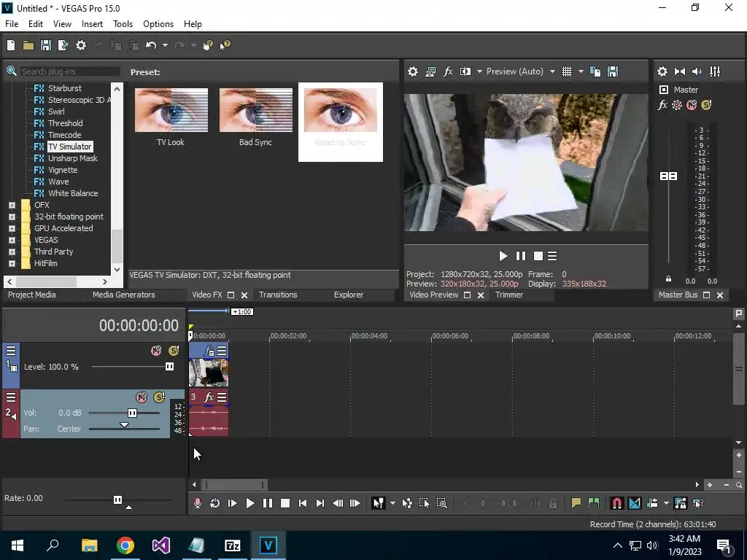Pause the video preview
747x560 pixels.
521,256
